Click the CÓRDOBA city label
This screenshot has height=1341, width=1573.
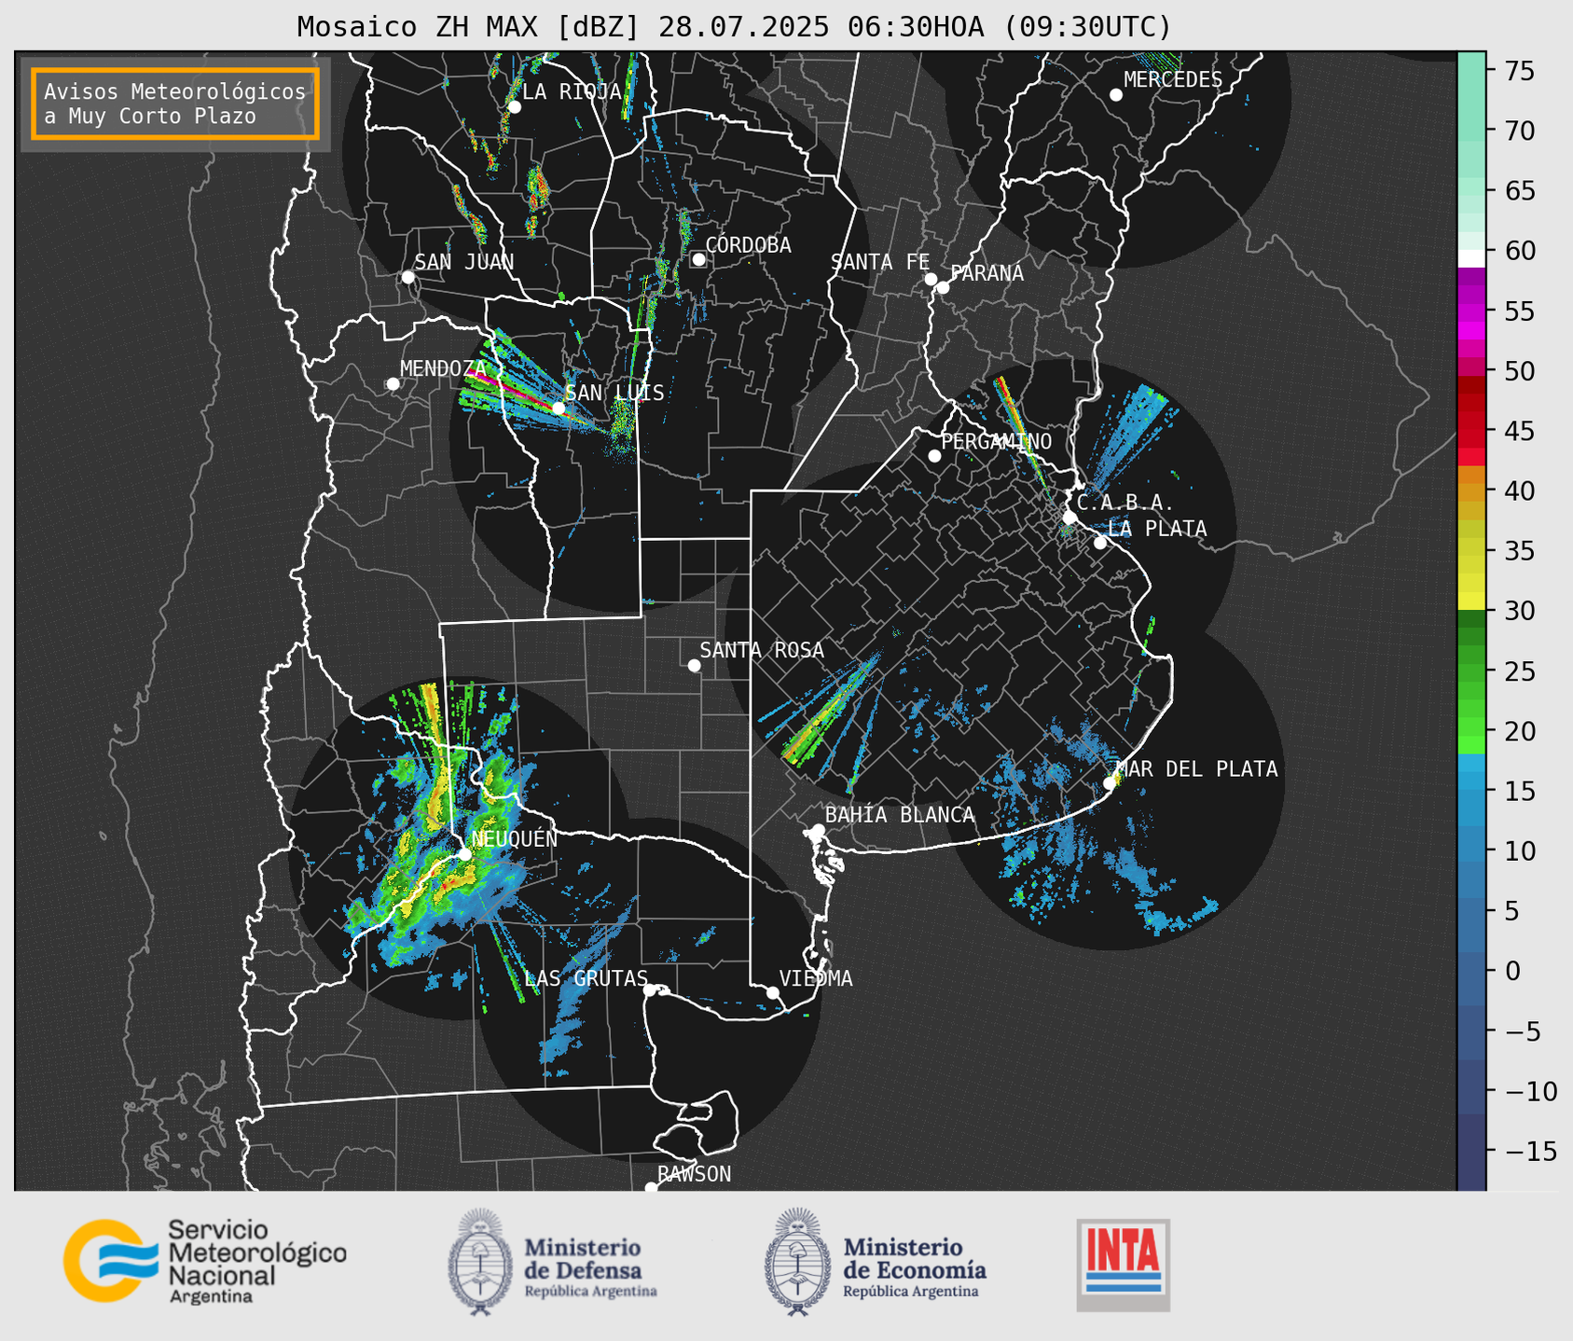pos(748,245)
